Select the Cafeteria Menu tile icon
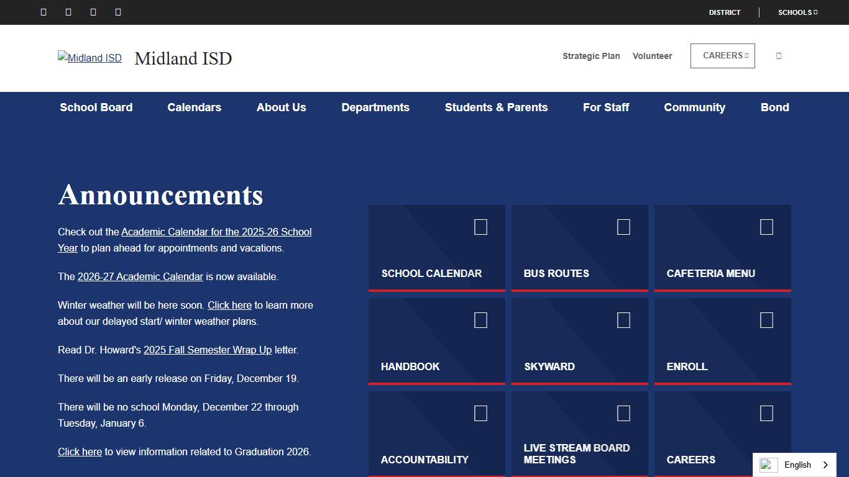Viewport: 849px width, 477px height. 766,227
